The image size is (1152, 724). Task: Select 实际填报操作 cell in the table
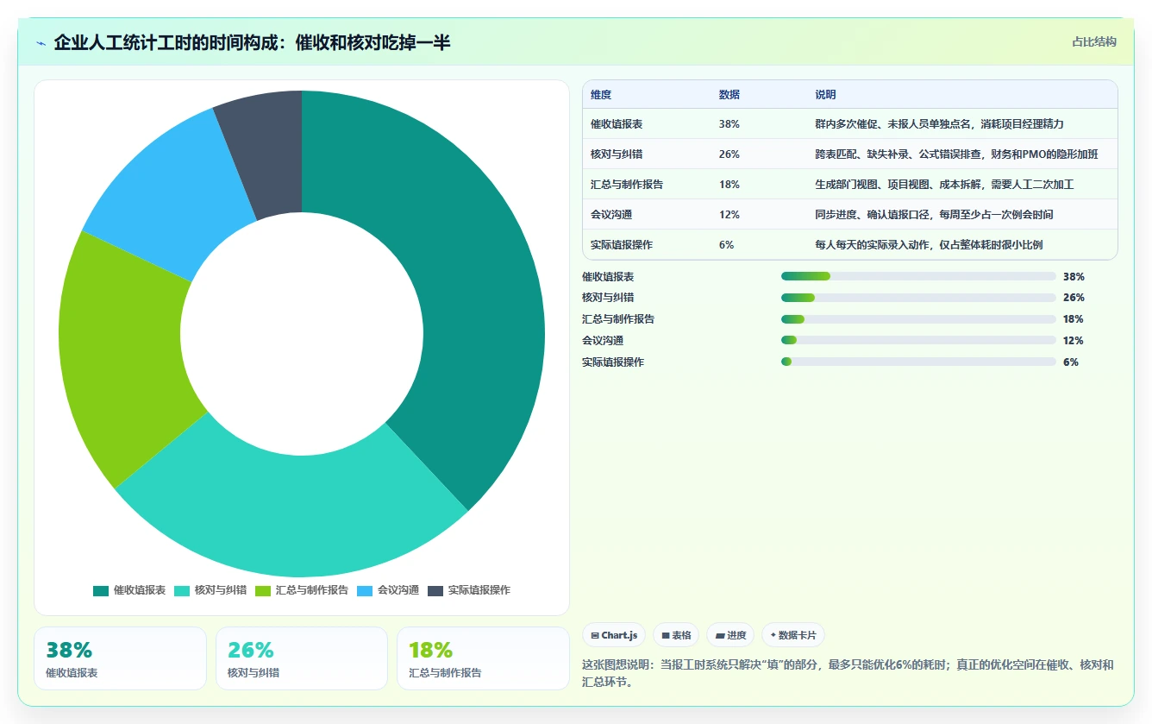point(622,245)
